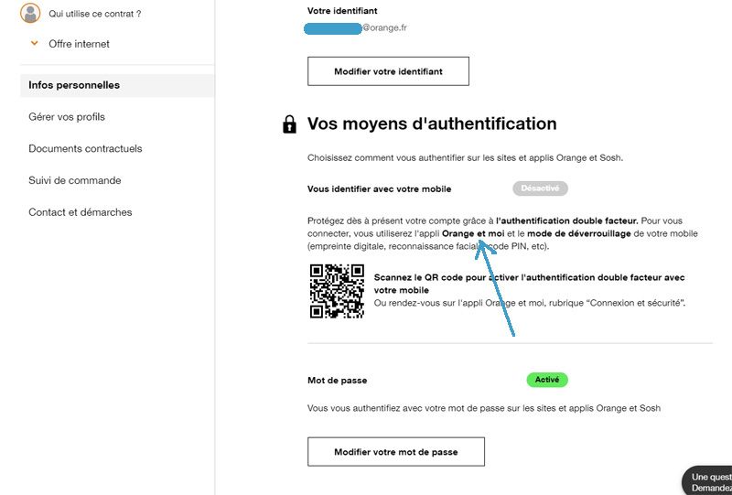The width and height of the screenshot is (732, 495).
Task: Open Infos personnelles section
Action: point(74,85)
